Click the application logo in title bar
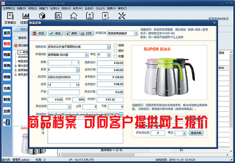The height and width of the screenshot is (163, 235). pyautogui.click(x=3, y=3)
